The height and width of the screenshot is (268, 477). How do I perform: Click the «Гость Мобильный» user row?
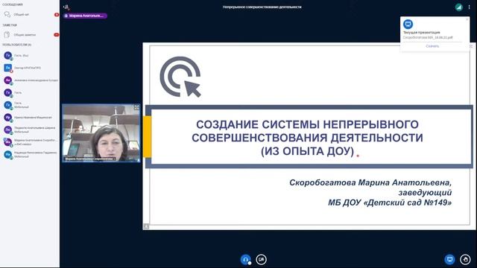pos(30,105)
